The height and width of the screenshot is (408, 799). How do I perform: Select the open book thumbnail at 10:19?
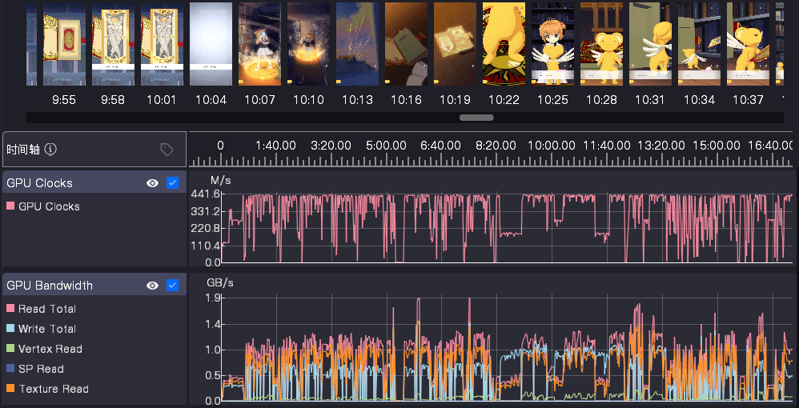[x=455, y=44]
